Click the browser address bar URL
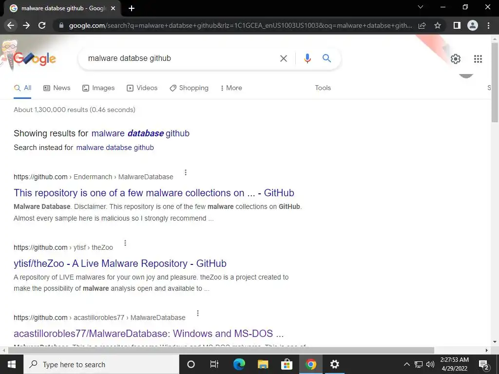The height and width of the screenshot is (374, 499). coord(240,25)
